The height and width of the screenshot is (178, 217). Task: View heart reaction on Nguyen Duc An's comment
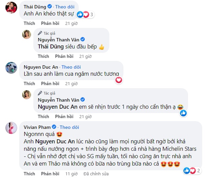click(118, 80)
